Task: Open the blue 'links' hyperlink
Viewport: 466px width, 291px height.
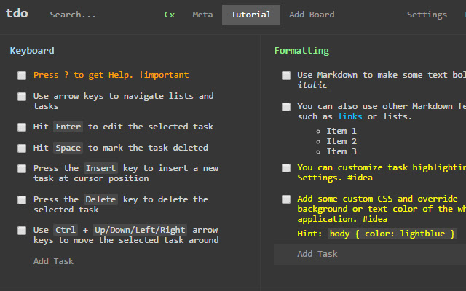Action: pos(349,116)
